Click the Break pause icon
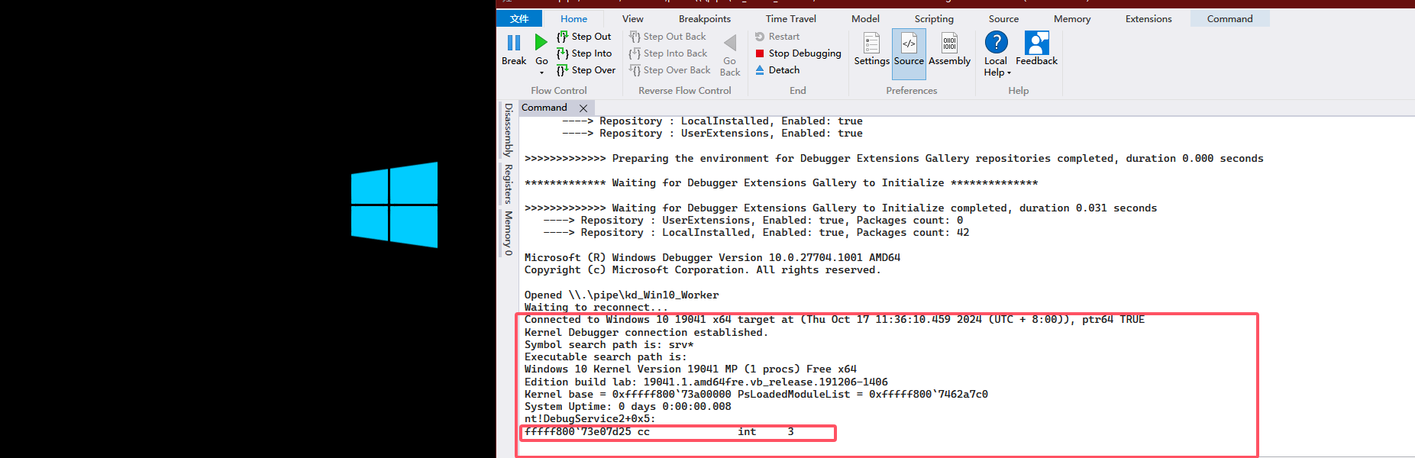 point(514,43)
